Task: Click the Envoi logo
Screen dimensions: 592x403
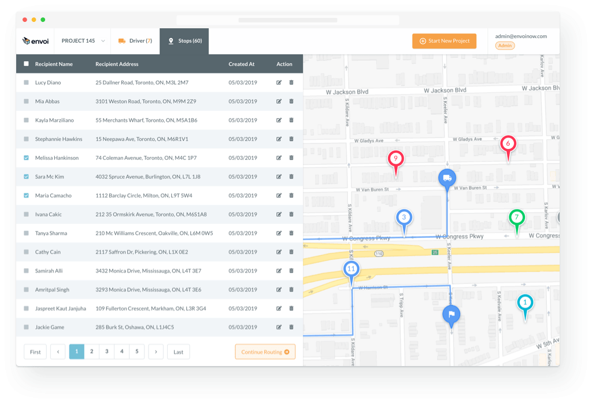Action: pyautogui.click(x=36, y=41)
